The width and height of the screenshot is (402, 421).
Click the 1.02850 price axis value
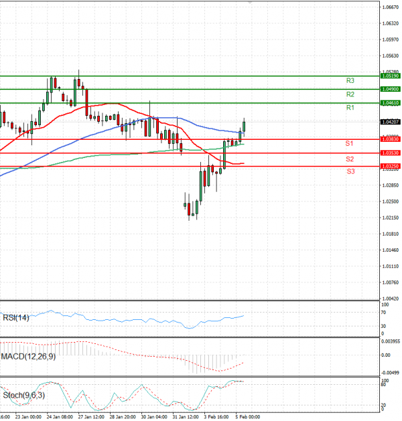(x=391, y=185)
